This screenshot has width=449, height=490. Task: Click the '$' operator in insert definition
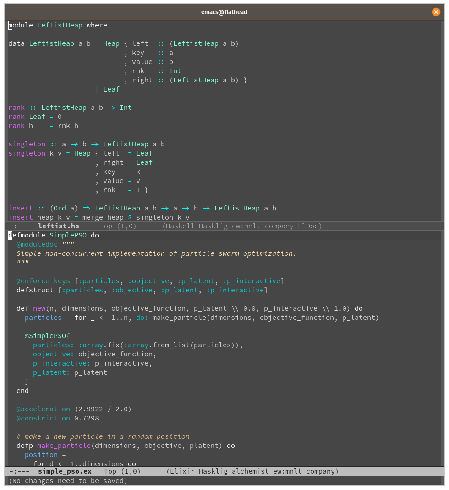click(x=130, y=217)
